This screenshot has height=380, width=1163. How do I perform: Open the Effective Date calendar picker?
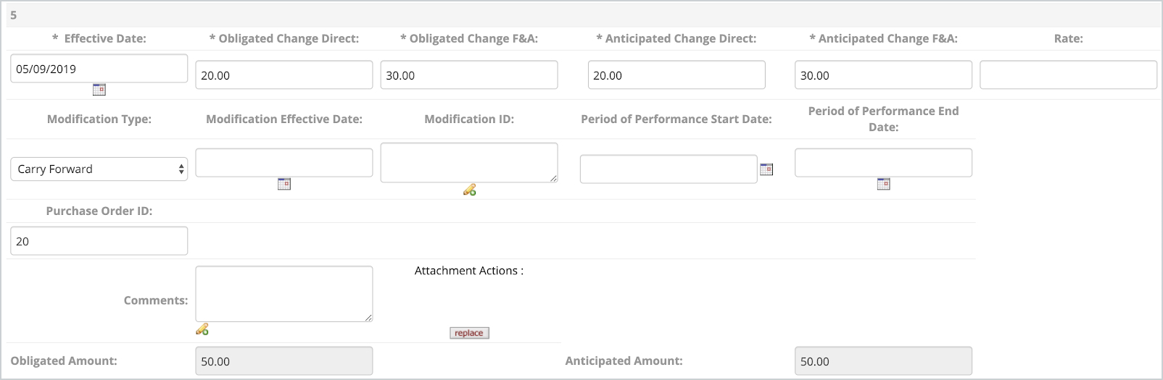[99, 90]
